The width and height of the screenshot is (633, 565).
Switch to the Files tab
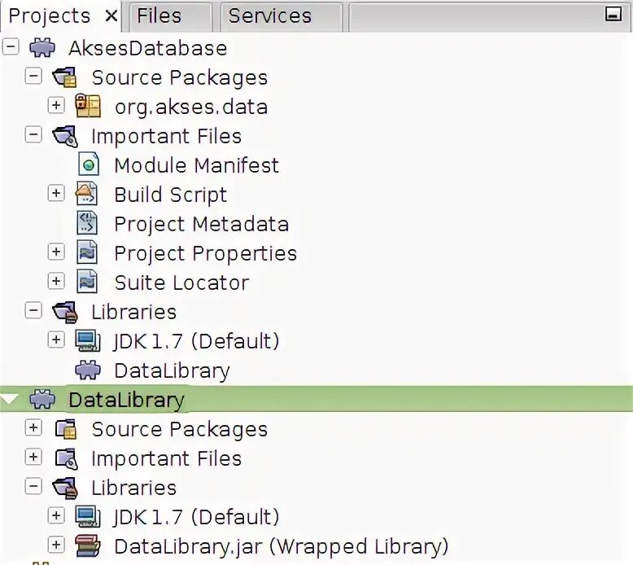[170, 16]
